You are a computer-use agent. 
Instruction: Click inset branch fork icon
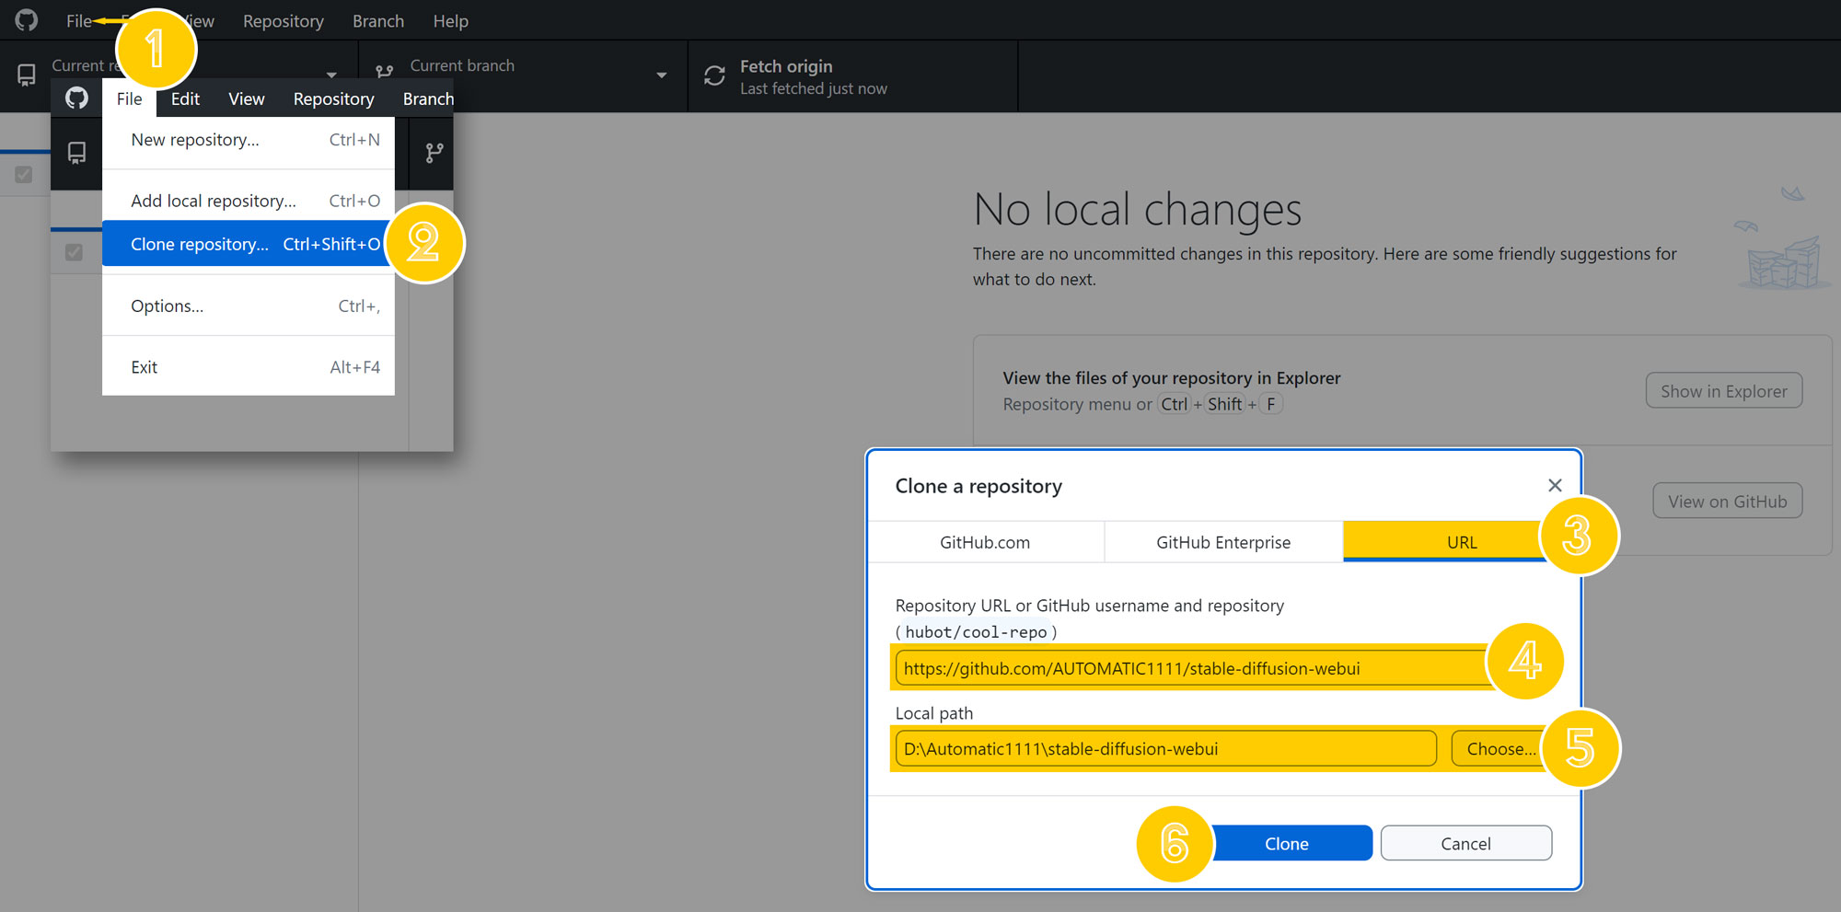click(434, 153)
